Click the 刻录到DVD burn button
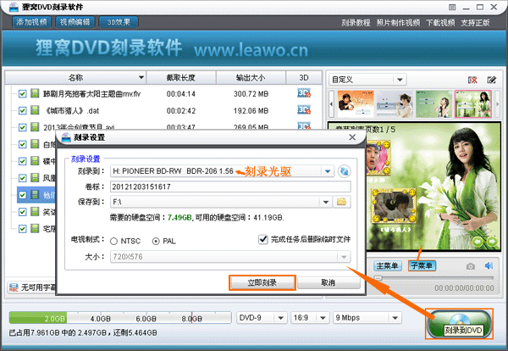 click(x=460, y=324)
